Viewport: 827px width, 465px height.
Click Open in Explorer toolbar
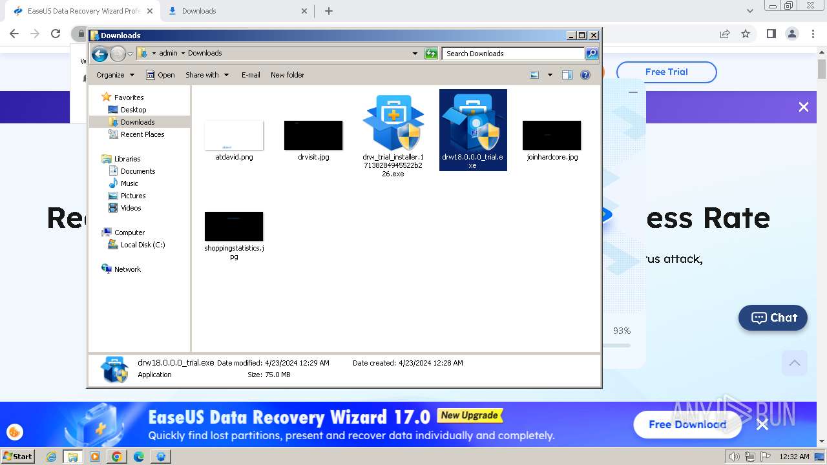(160, 75)
